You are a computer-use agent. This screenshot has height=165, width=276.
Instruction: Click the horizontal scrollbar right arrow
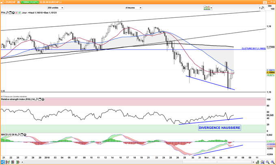click(x=253, y=162)
